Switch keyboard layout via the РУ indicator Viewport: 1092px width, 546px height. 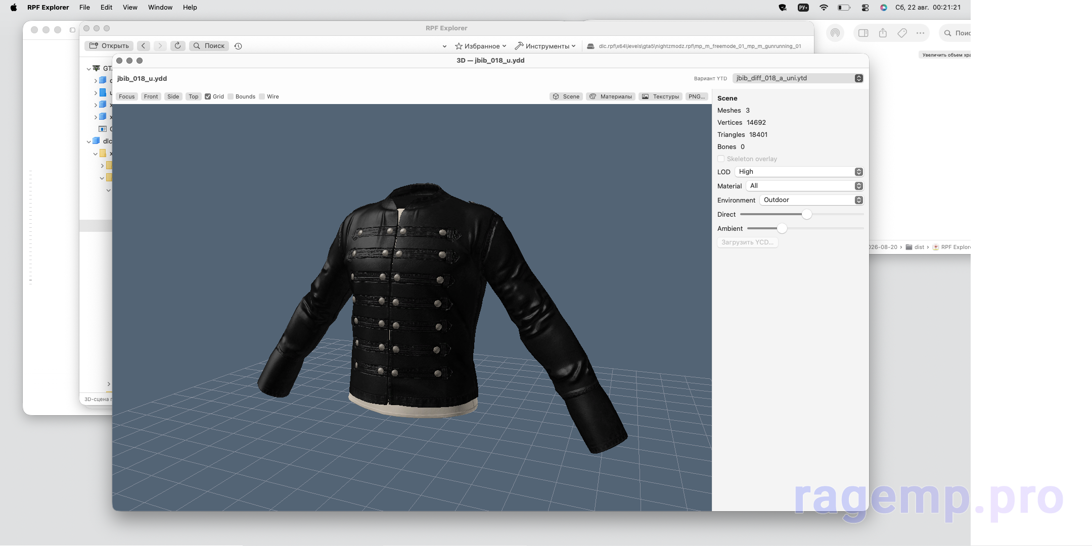click(x=803, y=8)
